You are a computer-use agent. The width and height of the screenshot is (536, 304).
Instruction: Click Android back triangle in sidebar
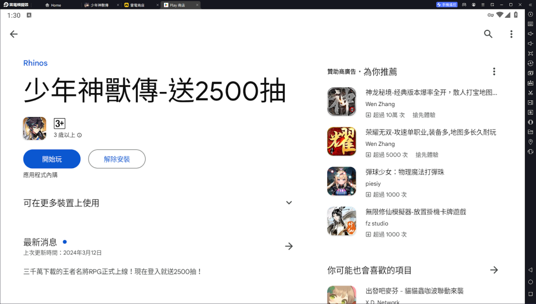coord(531,270)
